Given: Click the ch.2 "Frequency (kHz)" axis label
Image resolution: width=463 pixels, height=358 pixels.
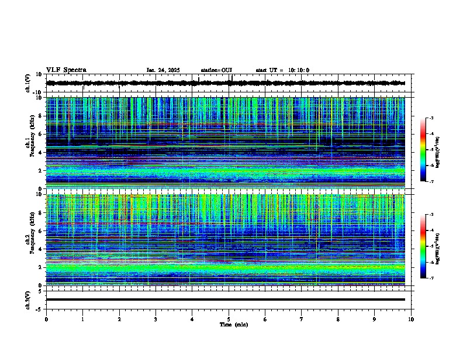Looking at the screenshot, I should click(32, 233).
